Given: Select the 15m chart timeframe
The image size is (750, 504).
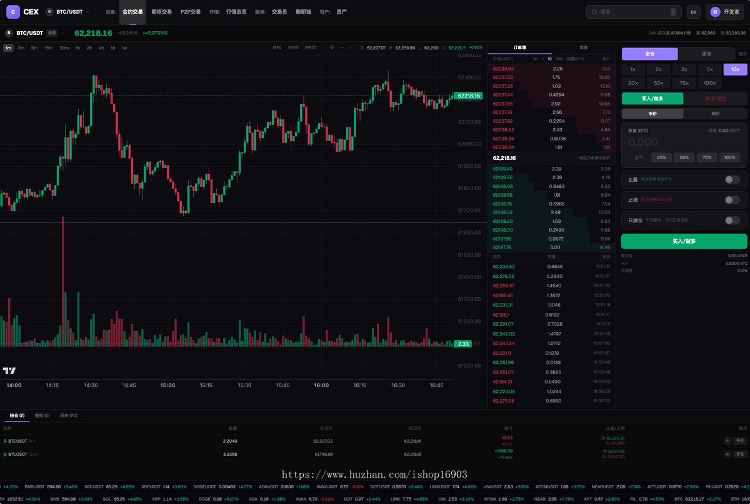Looking at the screenshot, I should (49, 47).
